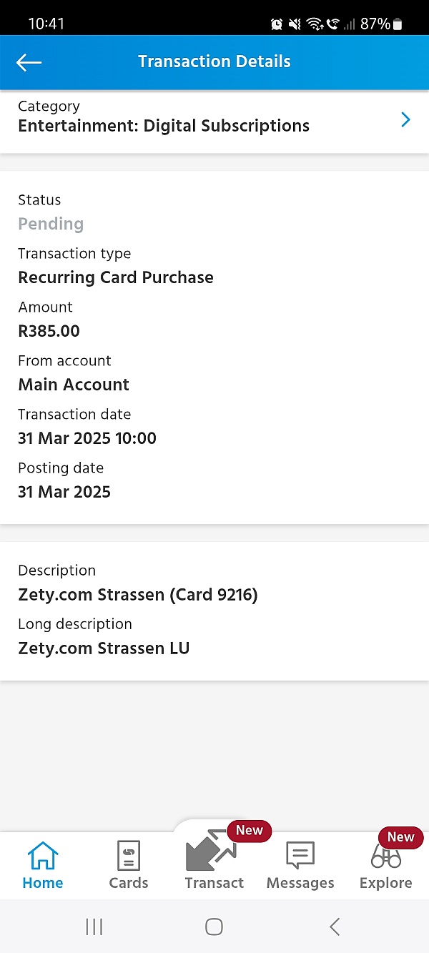Tap the alarm icon in status bar

coord(277,24)
